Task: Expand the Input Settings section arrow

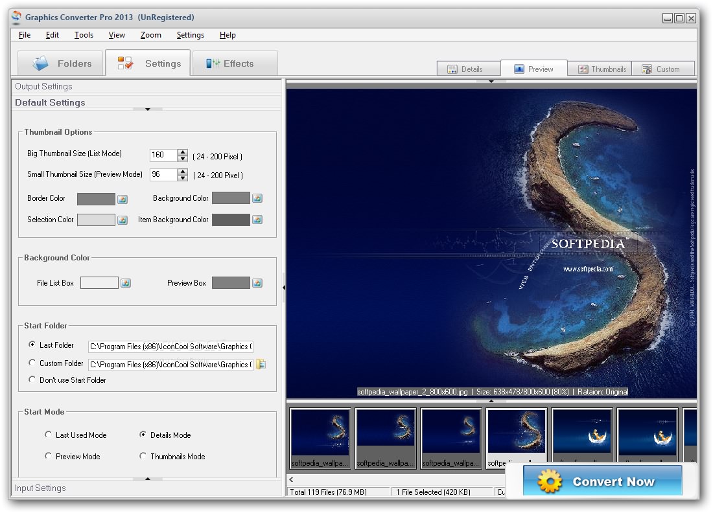Action: point(147,479)
